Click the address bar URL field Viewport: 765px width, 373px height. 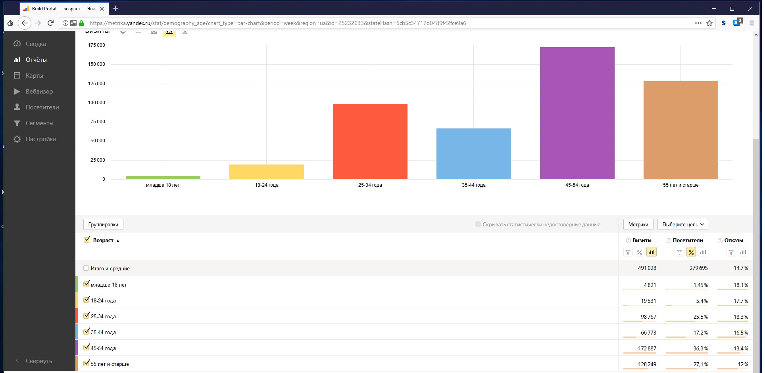[x=387, y=23]
